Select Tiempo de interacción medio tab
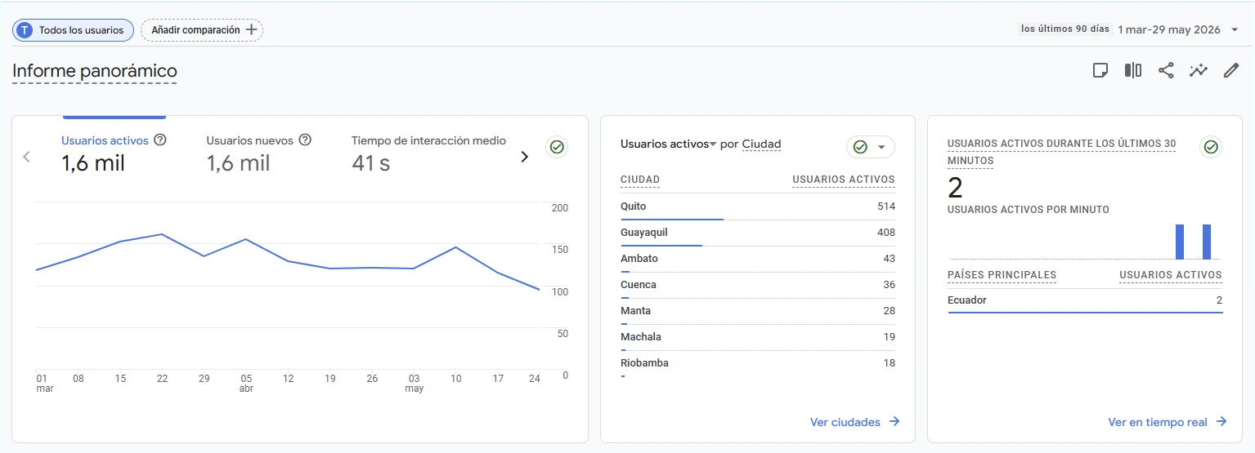The height and width of the screenshot is (453, 1255). [428, 153]
